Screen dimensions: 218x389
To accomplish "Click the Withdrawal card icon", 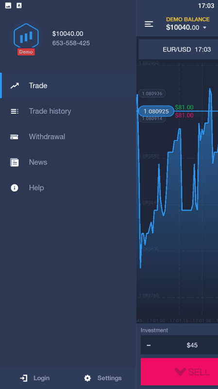I will 15,137.
